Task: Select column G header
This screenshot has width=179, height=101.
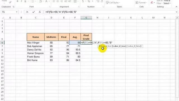Action: click(86, 18)
